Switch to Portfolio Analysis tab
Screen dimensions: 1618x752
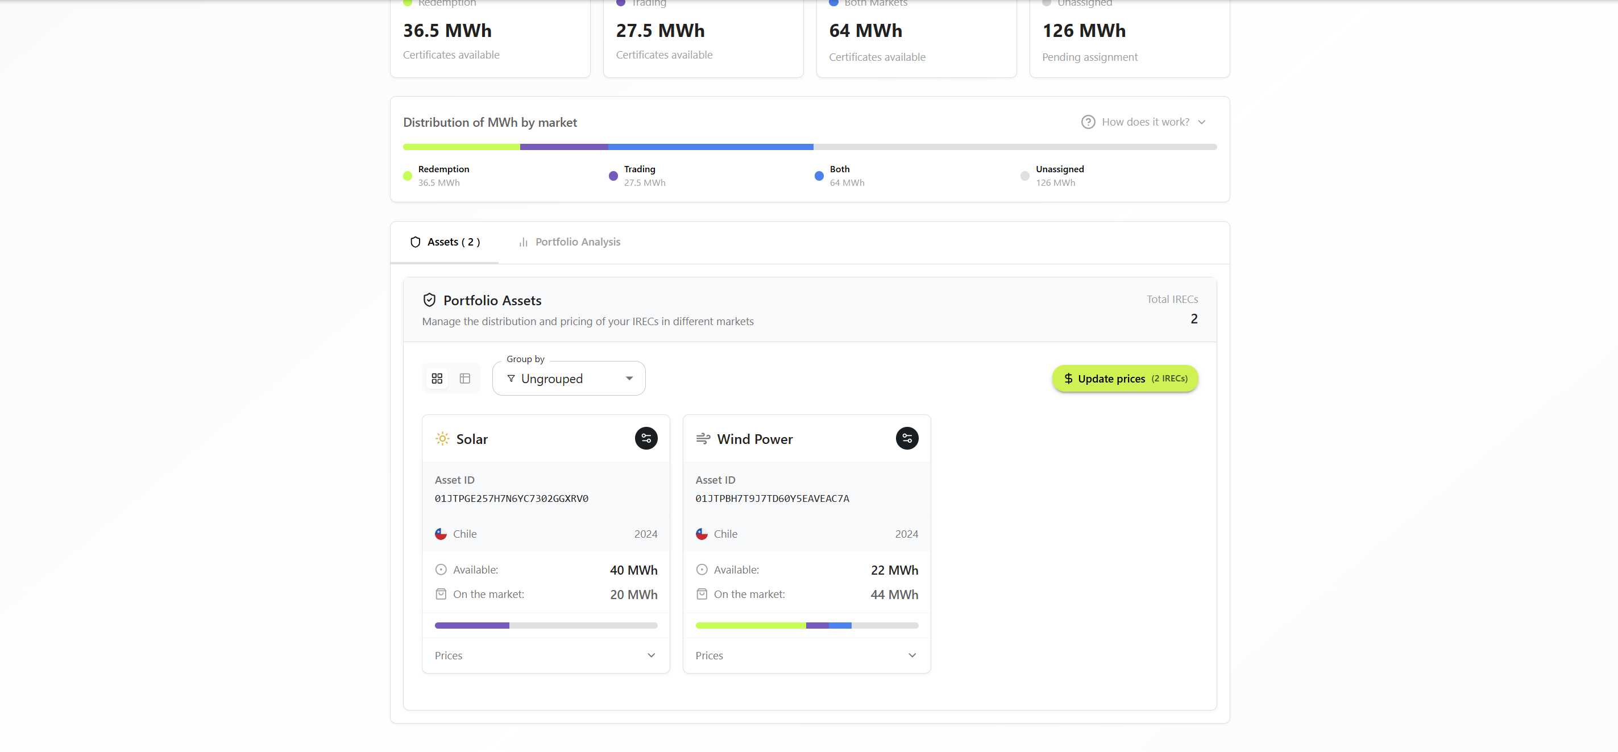click(x=569, y=242)
